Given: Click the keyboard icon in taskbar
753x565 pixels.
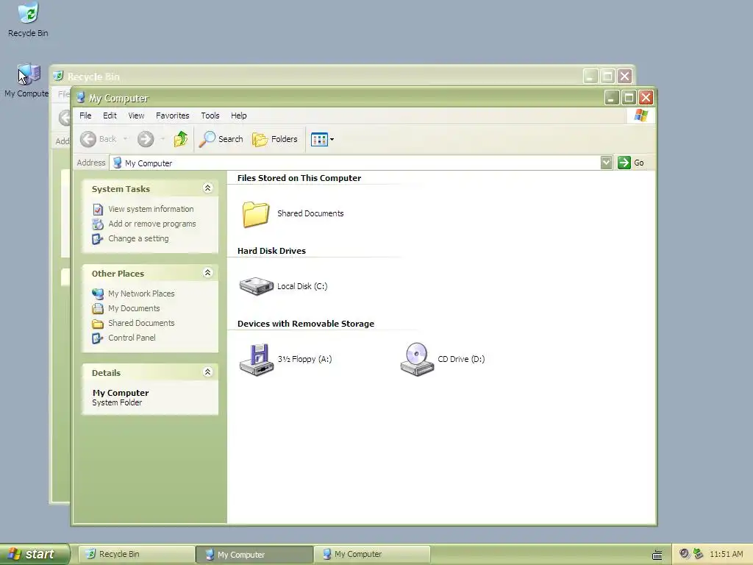Looking at the screenshot, I should 657,555.
